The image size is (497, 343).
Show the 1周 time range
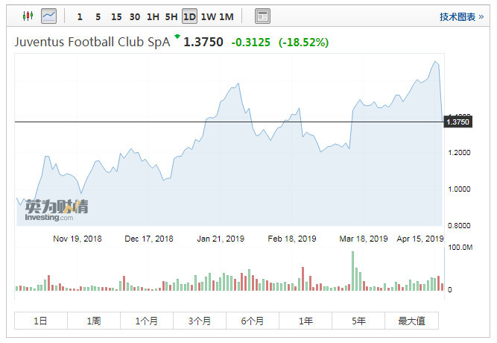point(94,321)
